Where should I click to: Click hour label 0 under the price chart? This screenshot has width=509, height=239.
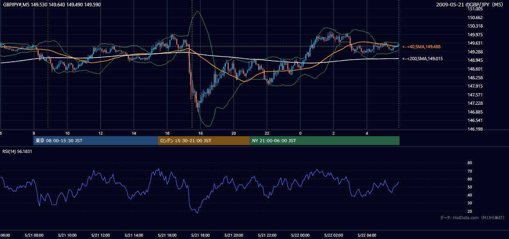tap(300, 133)
